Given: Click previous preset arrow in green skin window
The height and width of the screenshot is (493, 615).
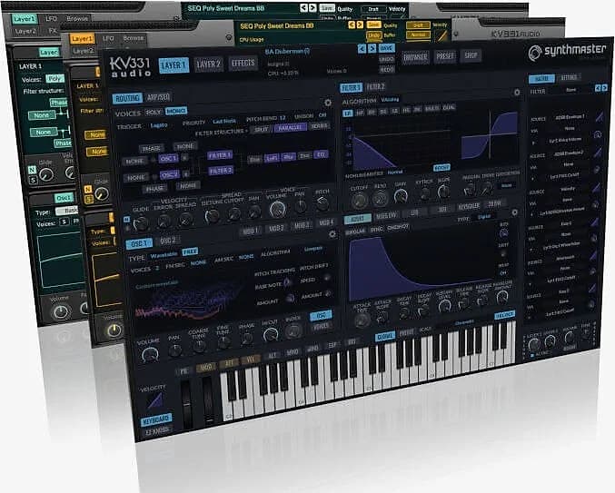Looking at the screenshot, I should pyautogui.click(x=303, y=8).
